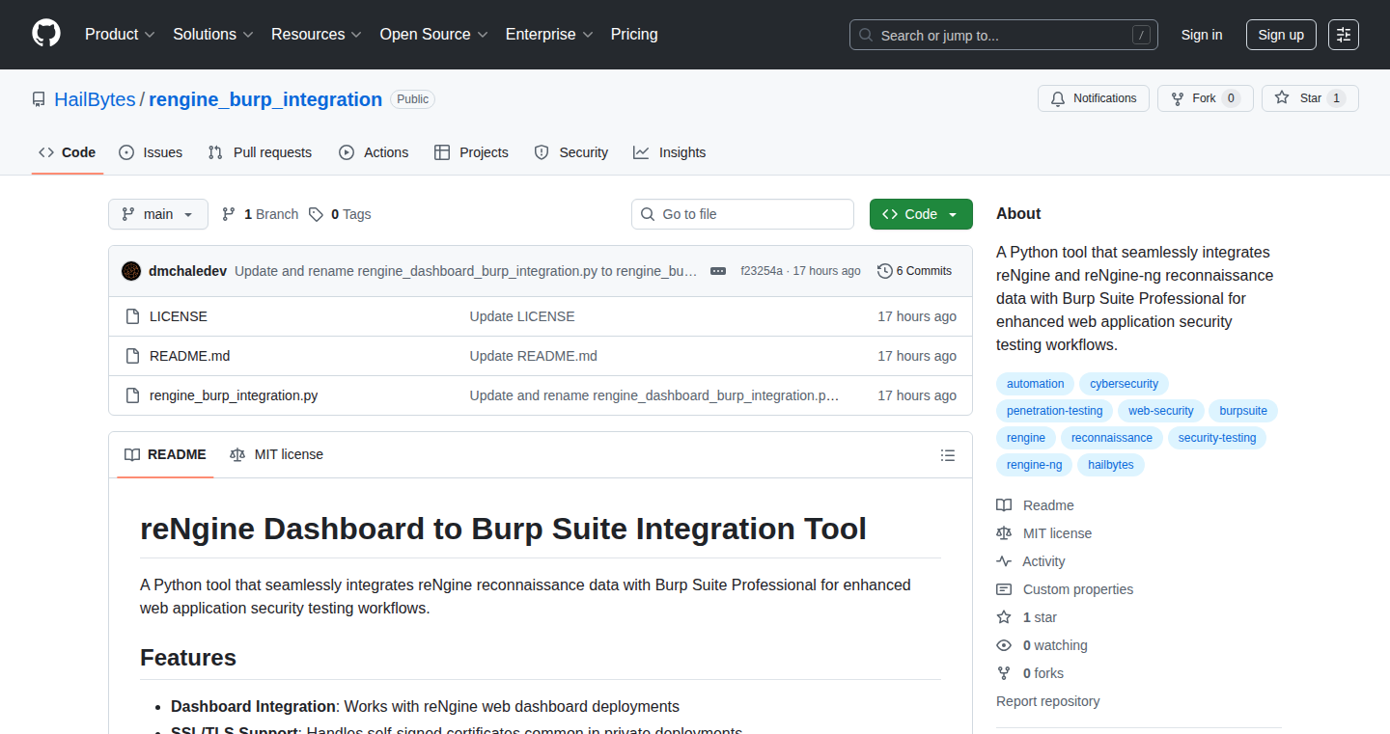The width and height of the screenshot is (1390, 734).
Task: Click the burpsuite topic tag
Action: click(x=1243, y=411)
